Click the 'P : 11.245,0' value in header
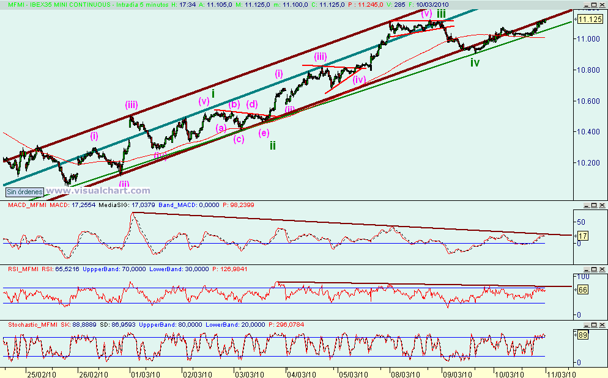 (366, 5)
